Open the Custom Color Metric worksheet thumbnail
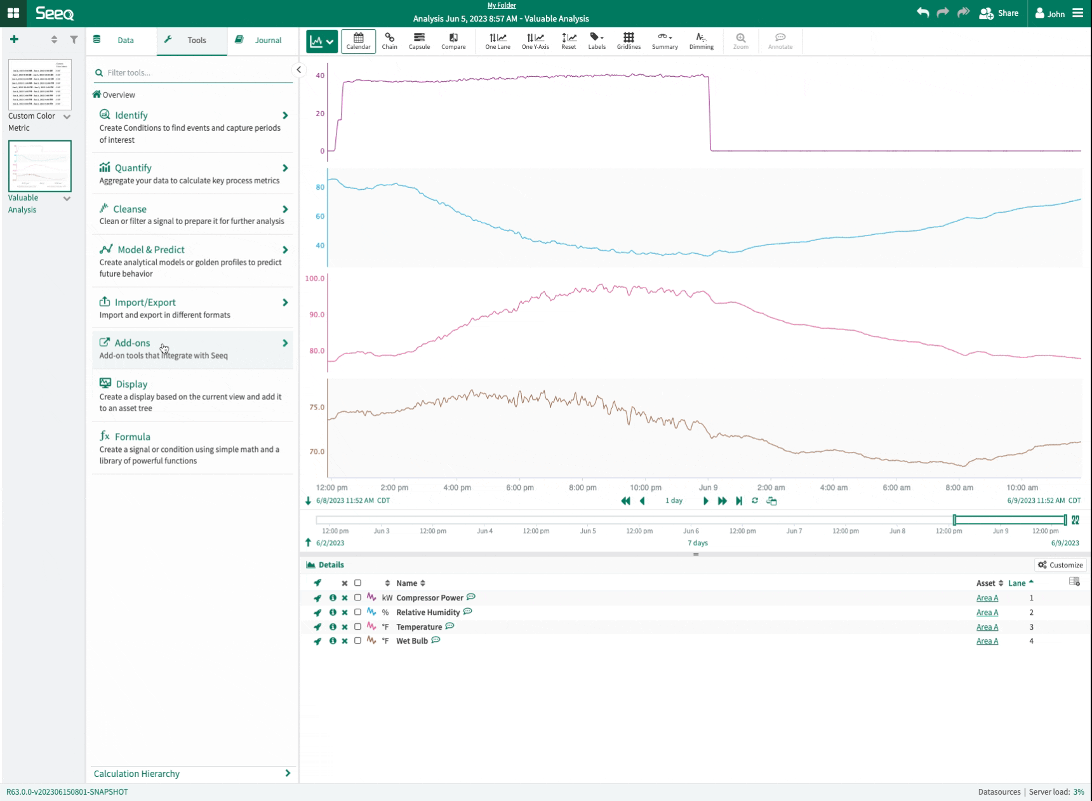The width and height of the screenshot is (1092, 801). (x=40, y=84)
